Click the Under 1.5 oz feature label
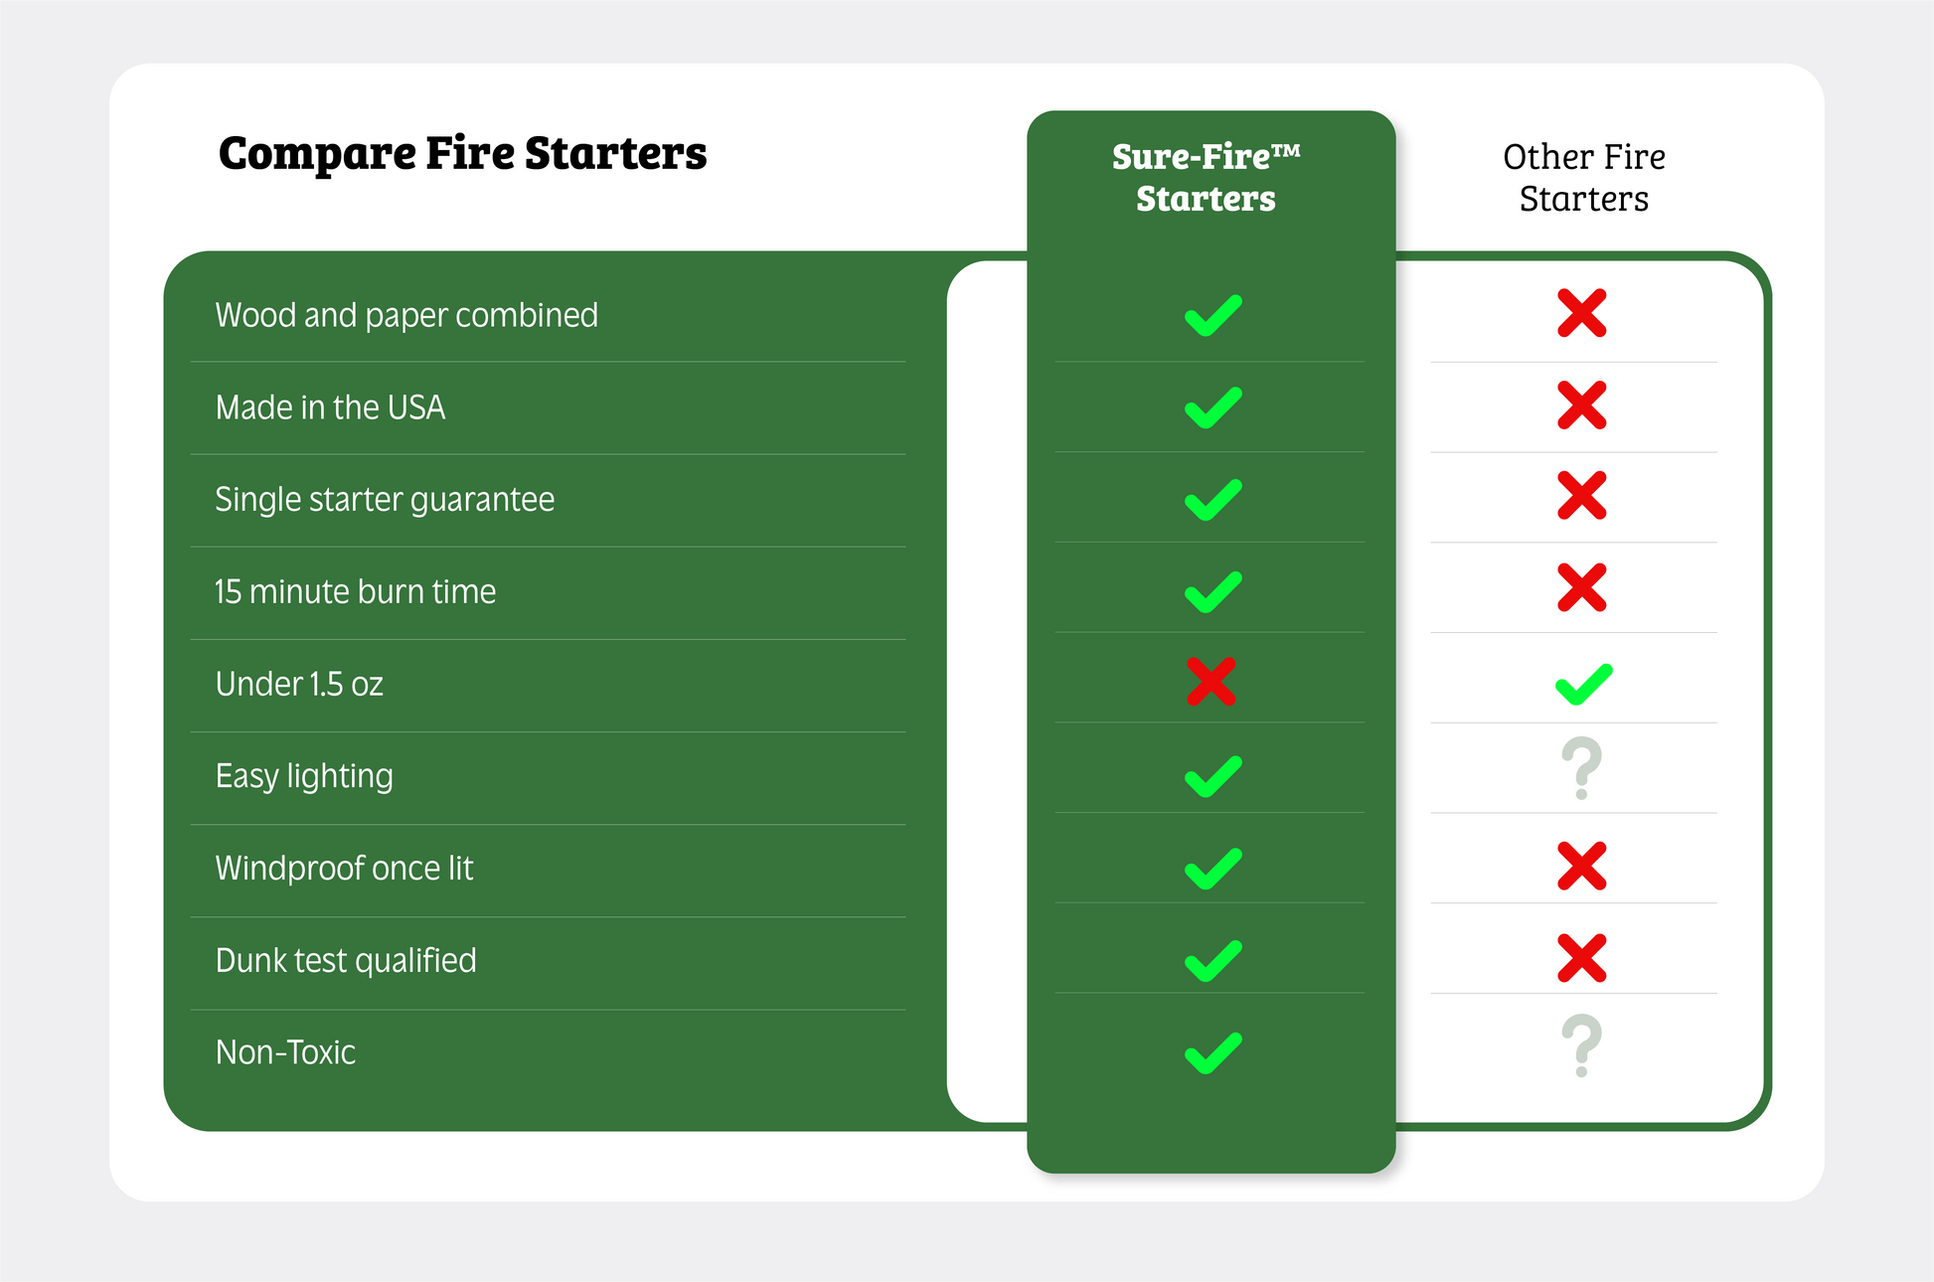 [x=299, y=684]
